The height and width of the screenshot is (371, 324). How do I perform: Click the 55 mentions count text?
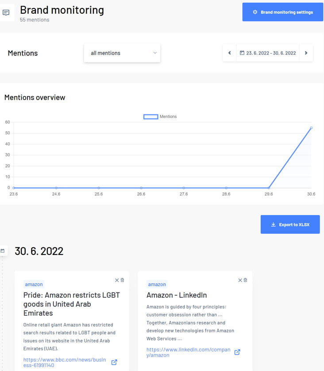click(x=35, y=20)
